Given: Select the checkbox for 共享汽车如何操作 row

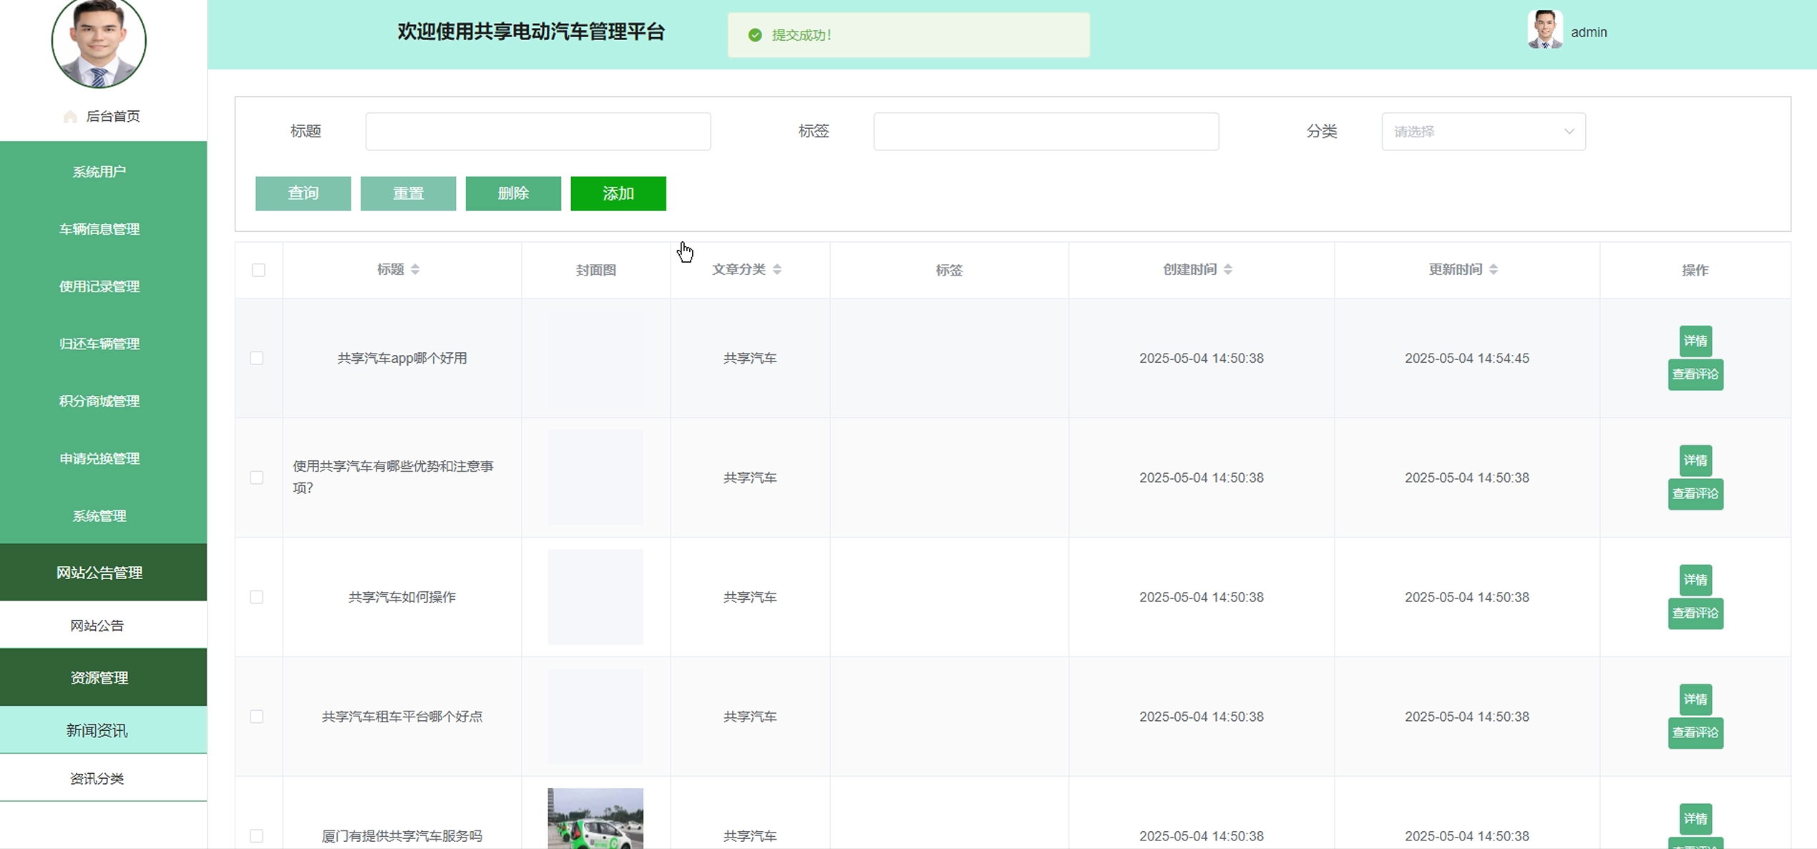Looking at the screenshot, I should [257, 597].
